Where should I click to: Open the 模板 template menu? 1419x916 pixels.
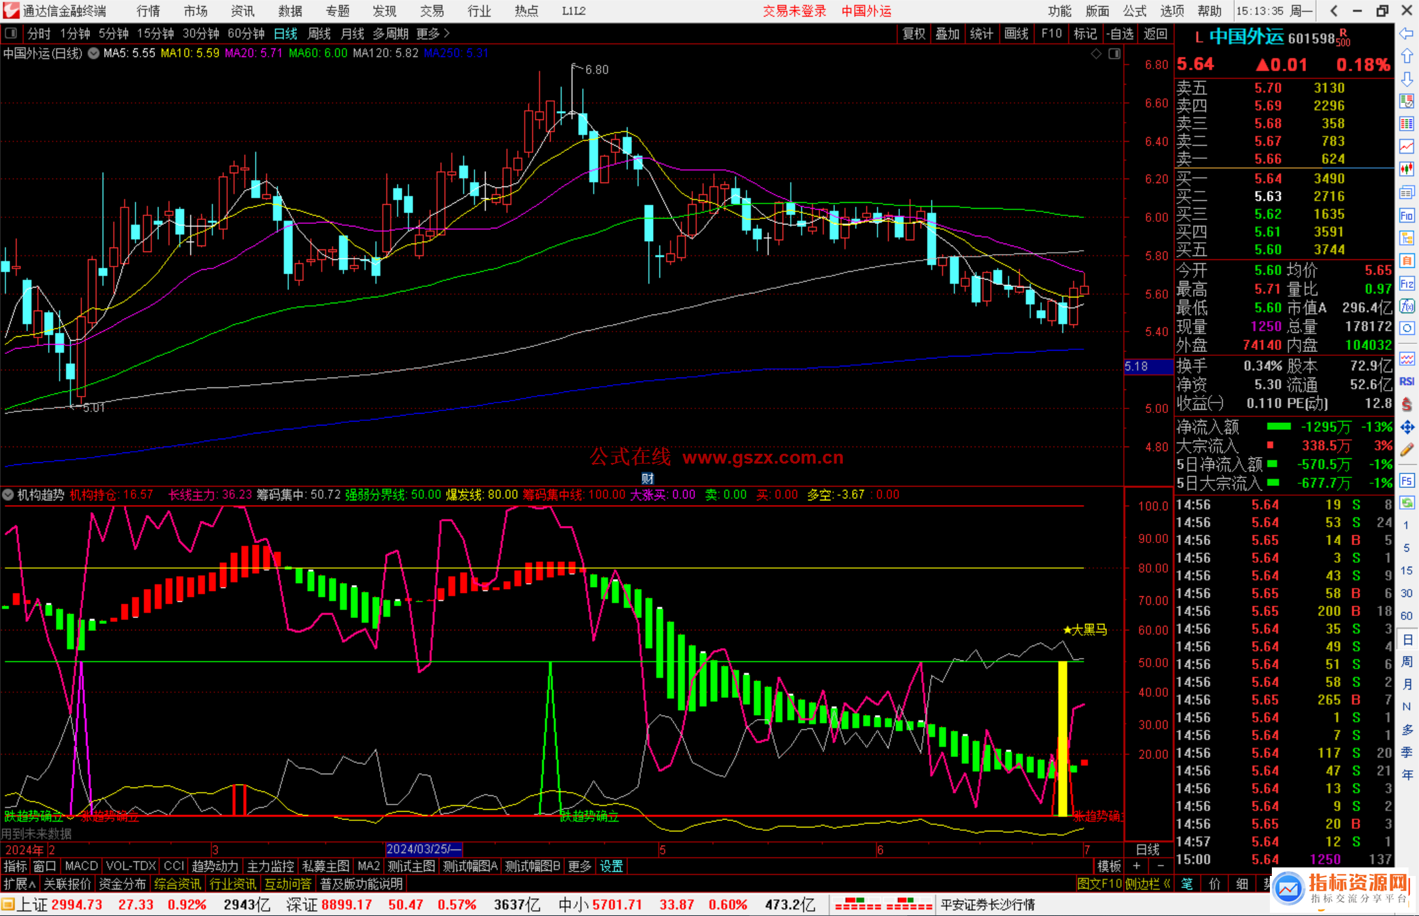pos(1109,866)
